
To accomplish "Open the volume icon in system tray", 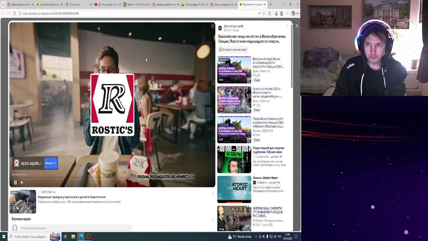I will click(275, 237).
